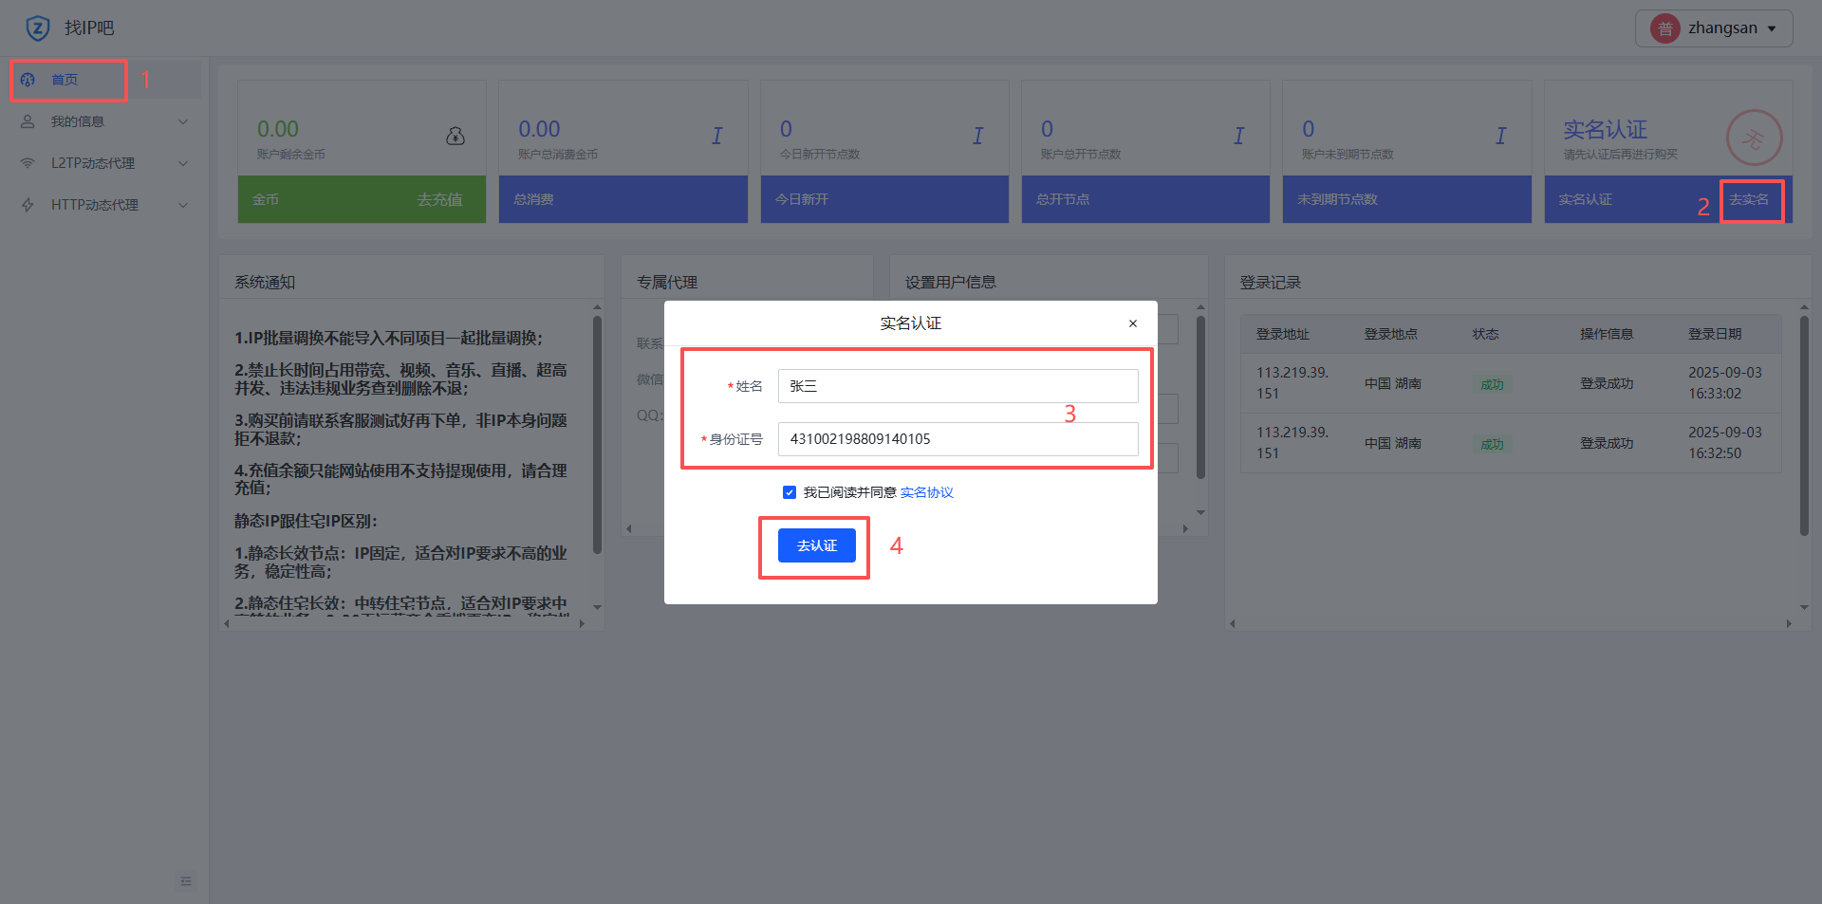The height and width of the screenshot is (904, 1822).
Task: Click the icon in 账户总开节点数 card
Action: tap(1239, 136)
